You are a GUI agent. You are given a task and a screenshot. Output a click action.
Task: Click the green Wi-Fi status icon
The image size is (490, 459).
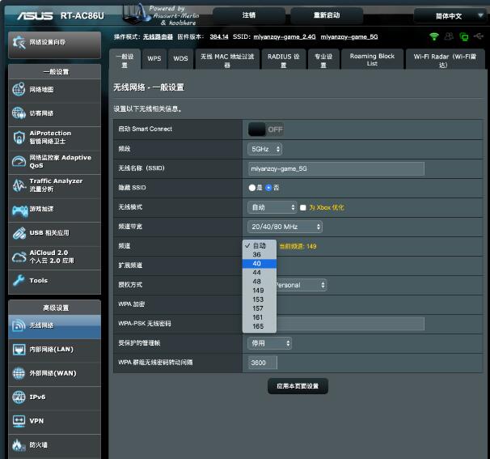(x=434, y=36)
